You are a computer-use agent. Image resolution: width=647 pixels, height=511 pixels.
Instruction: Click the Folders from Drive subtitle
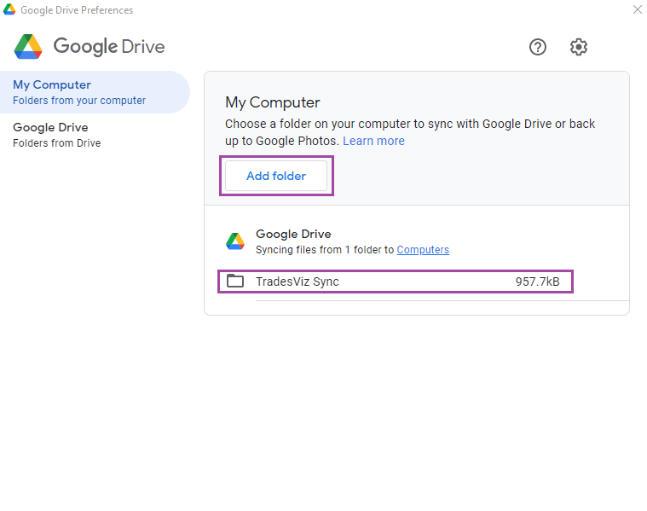click(x=56, y=143)
